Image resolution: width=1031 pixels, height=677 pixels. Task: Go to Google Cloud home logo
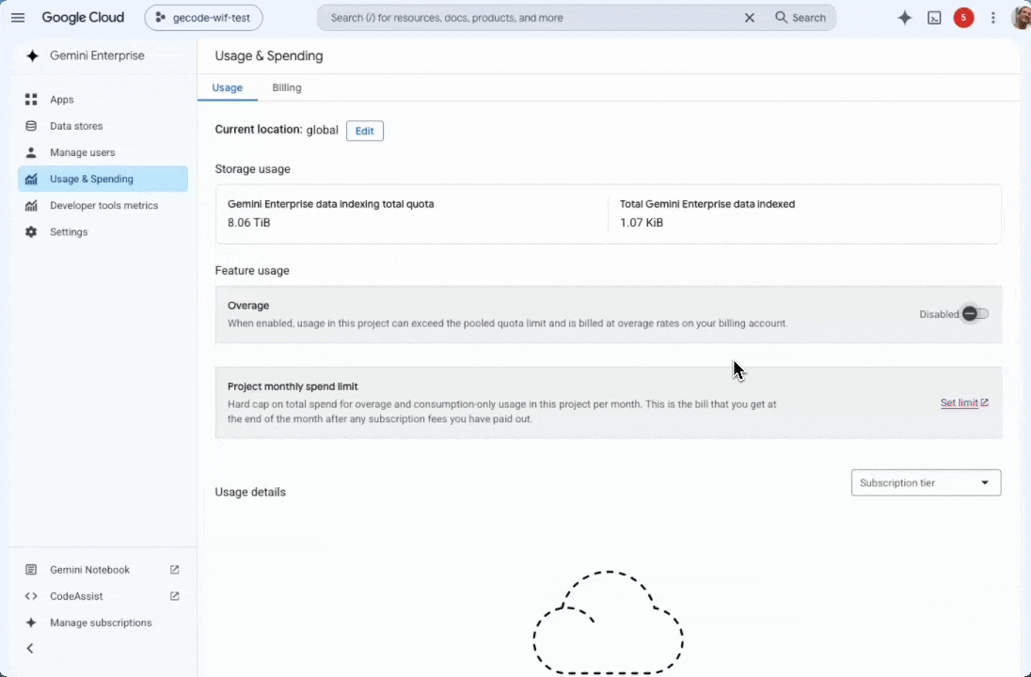click(83, 18)
